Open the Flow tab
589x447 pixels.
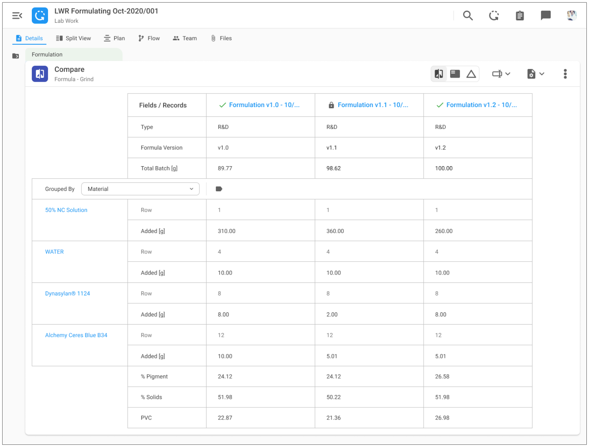point(149,38)
